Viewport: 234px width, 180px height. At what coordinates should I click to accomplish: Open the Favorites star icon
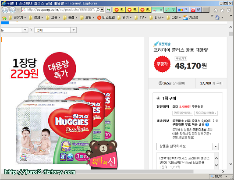pos(222,10)
